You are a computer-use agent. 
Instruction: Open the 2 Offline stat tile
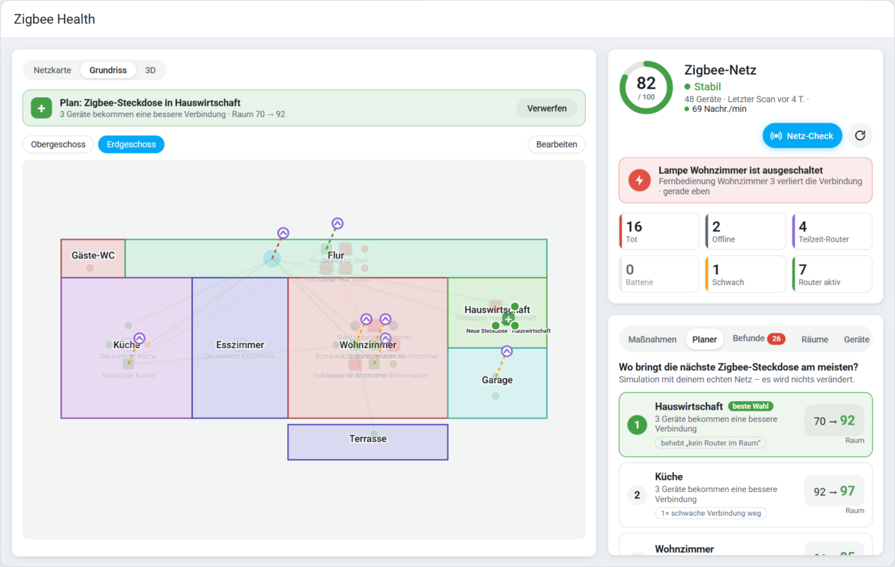point(745,231)
